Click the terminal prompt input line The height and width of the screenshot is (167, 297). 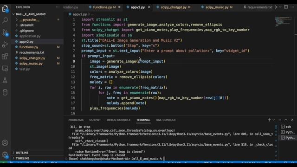pos(117,159)
